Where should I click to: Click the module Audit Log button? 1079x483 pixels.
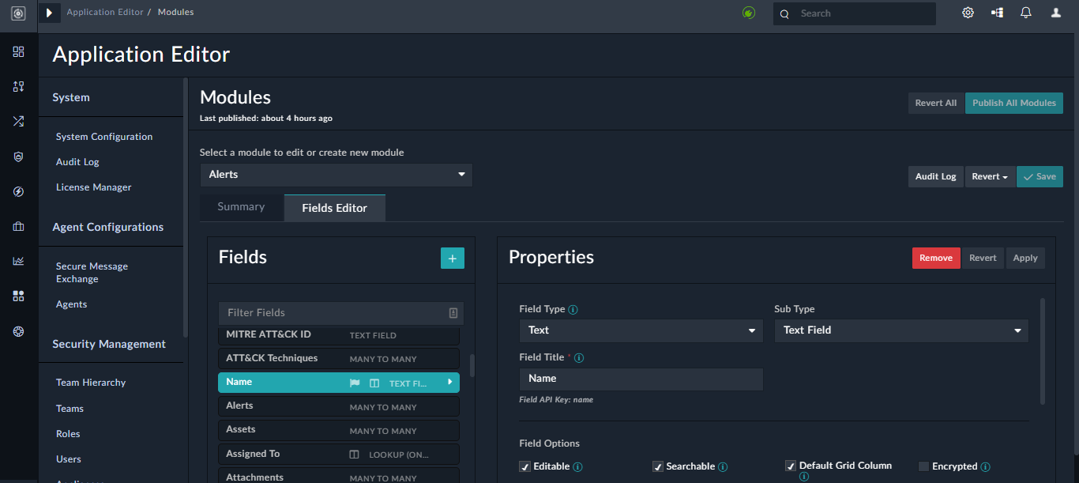pyautogui.click(x=936, y=177)
